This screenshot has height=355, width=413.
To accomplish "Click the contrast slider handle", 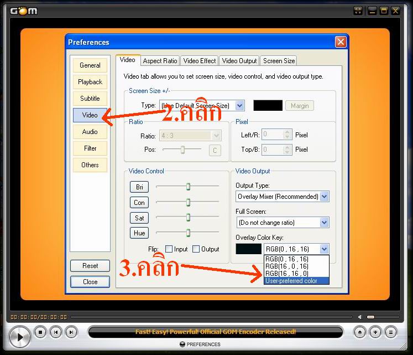I will [x=188, y=202].
